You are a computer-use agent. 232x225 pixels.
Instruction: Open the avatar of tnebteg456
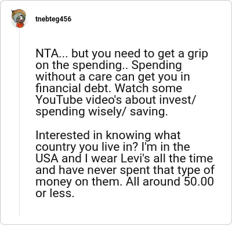pos(19,19)
